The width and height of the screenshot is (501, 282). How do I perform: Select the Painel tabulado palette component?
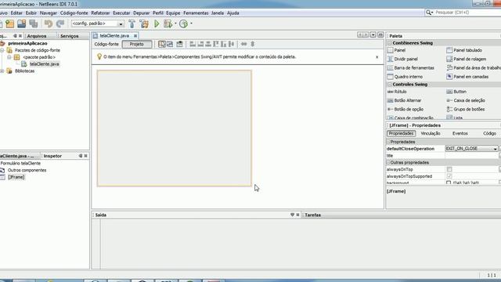(464, 50)
